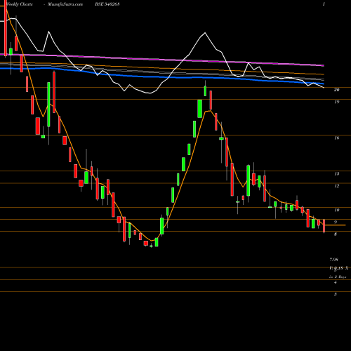Click the price axis label '4'
This screenshot has height=351, width=351.
click(x=336, y=282)
